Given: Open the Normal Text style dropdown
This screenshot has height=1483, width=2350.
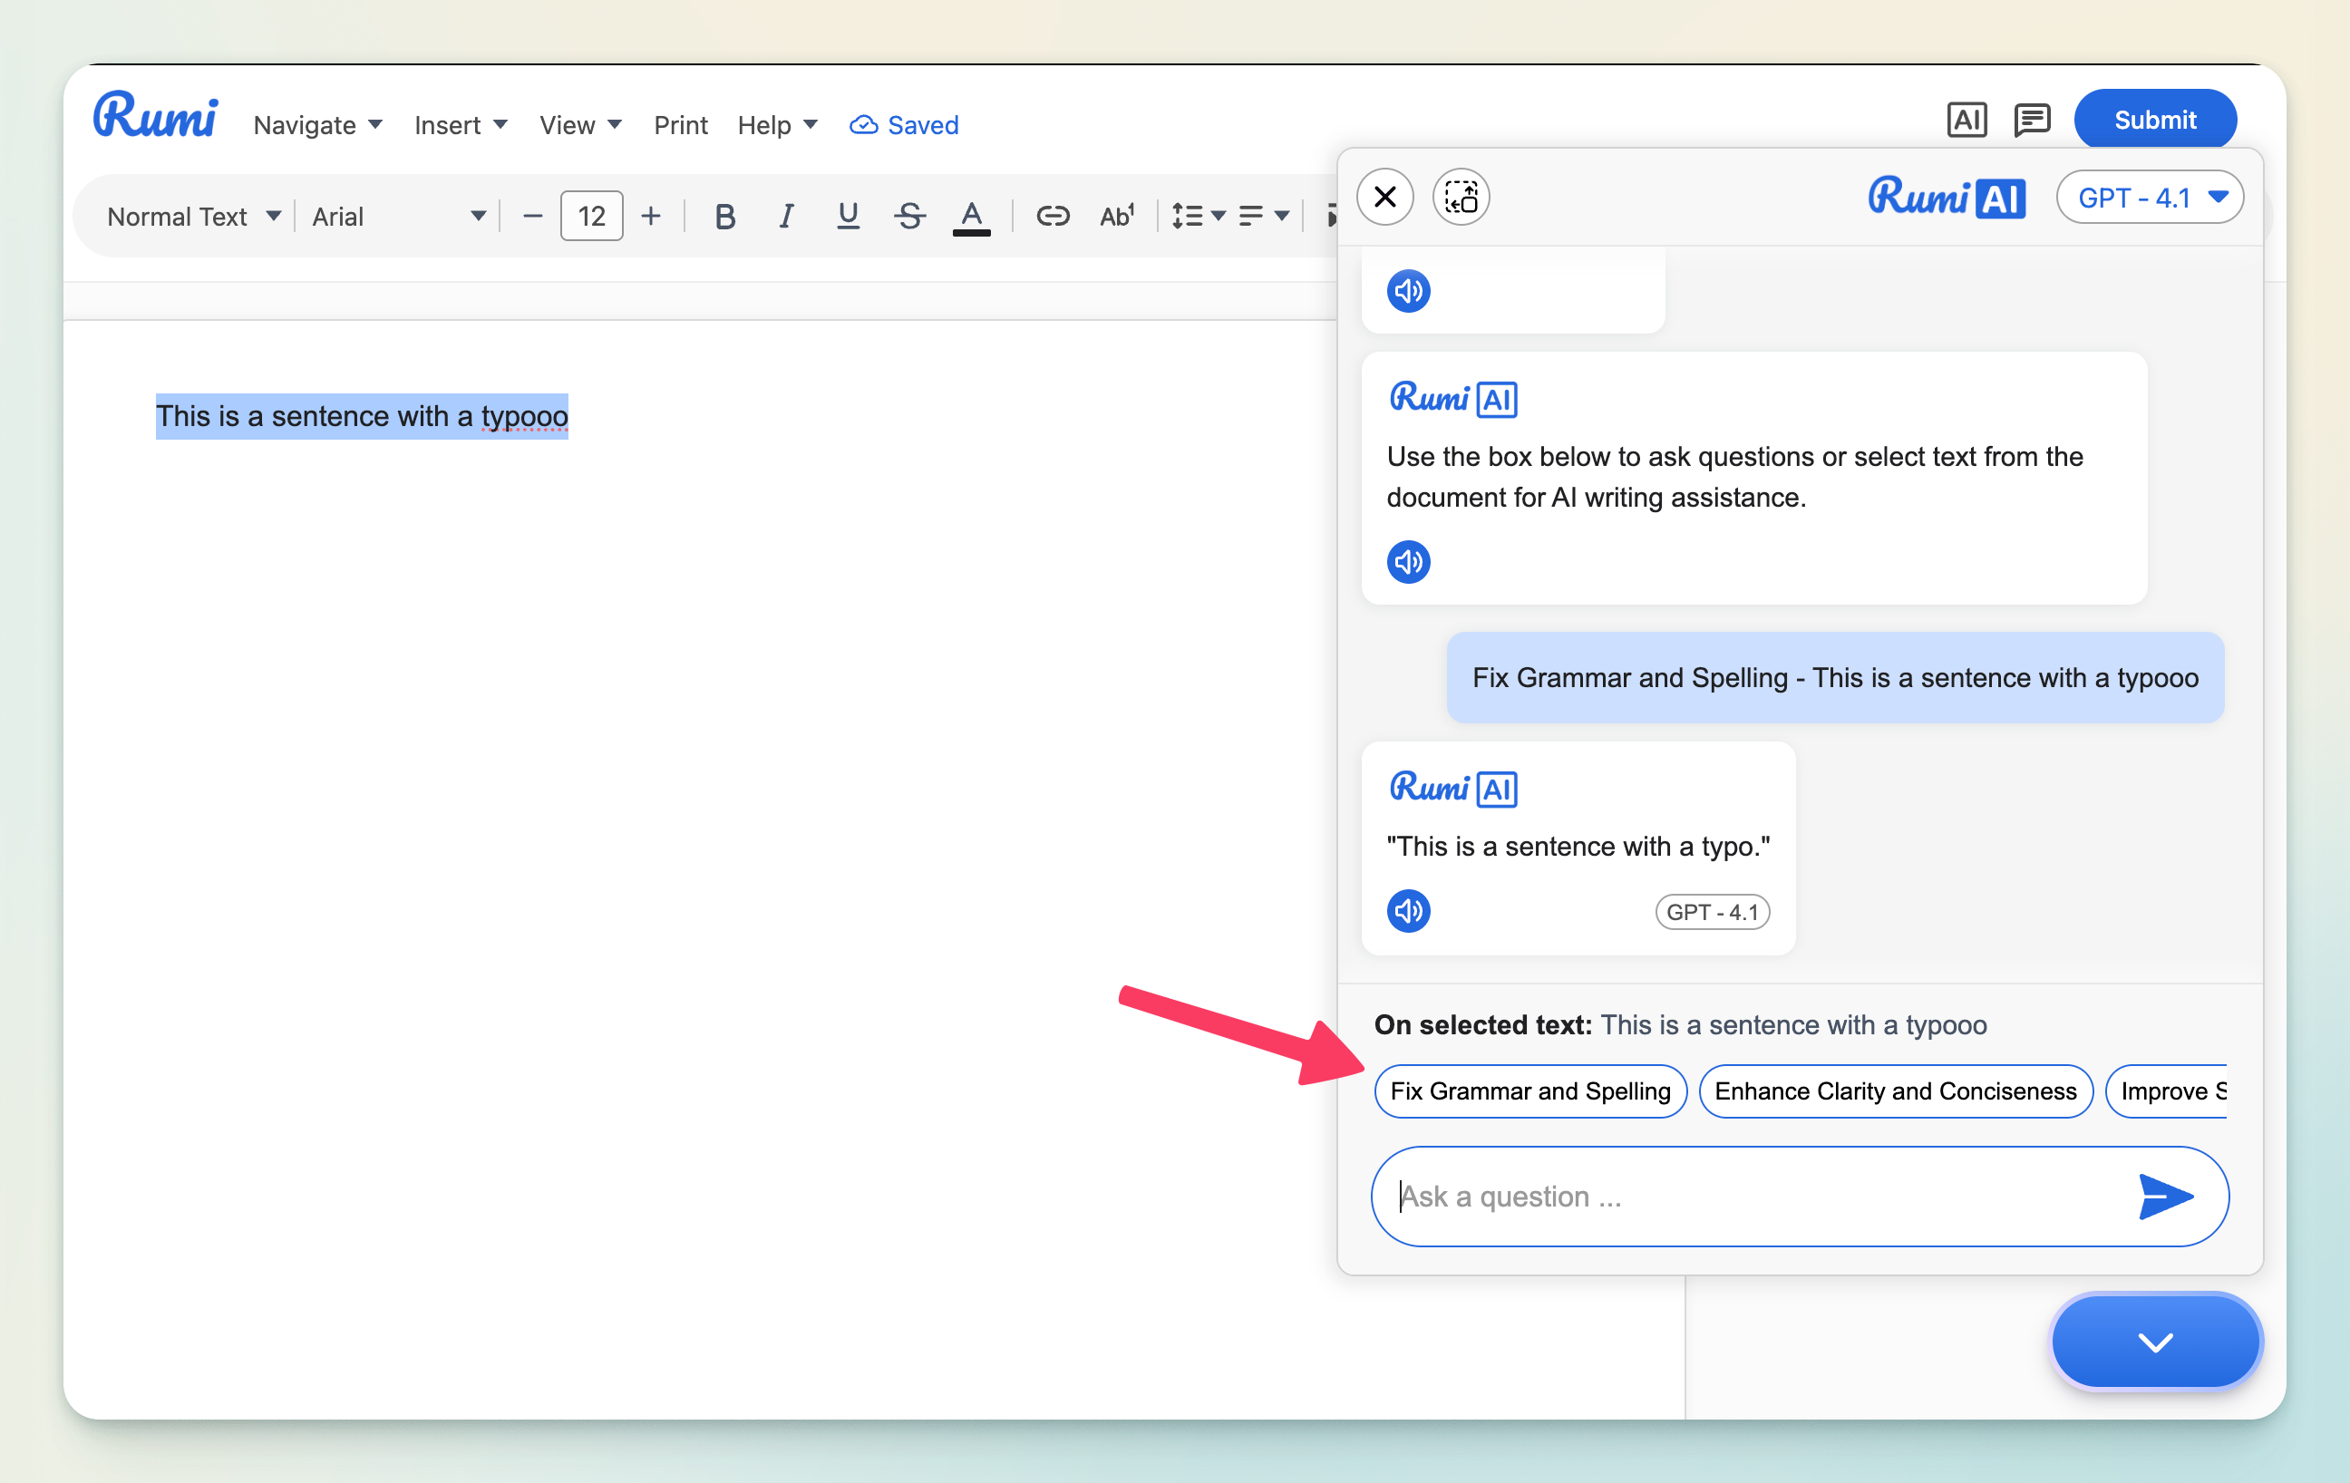Looking at the screenshot, I should pyautogui.click(x=193, y=216).
